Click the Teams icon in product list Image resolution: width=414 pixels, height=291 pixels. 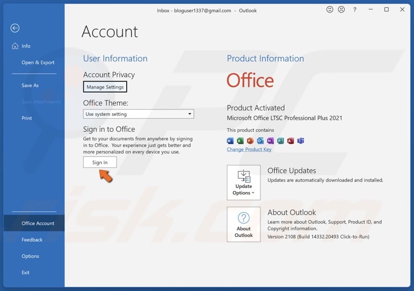pyautogui.click(x=301, y=141)
